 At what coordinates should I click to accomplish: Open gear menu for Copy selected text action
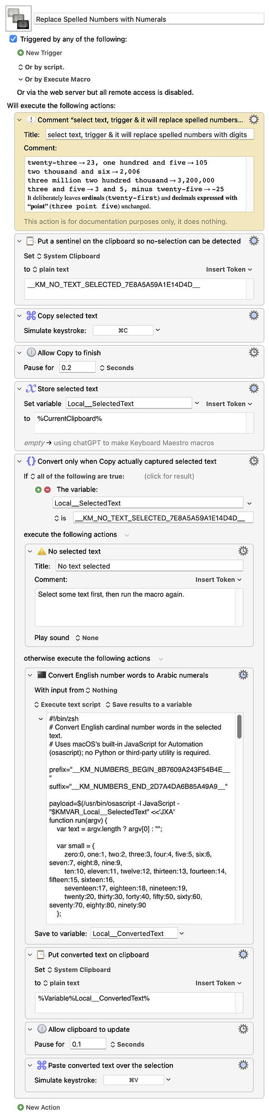253,315
